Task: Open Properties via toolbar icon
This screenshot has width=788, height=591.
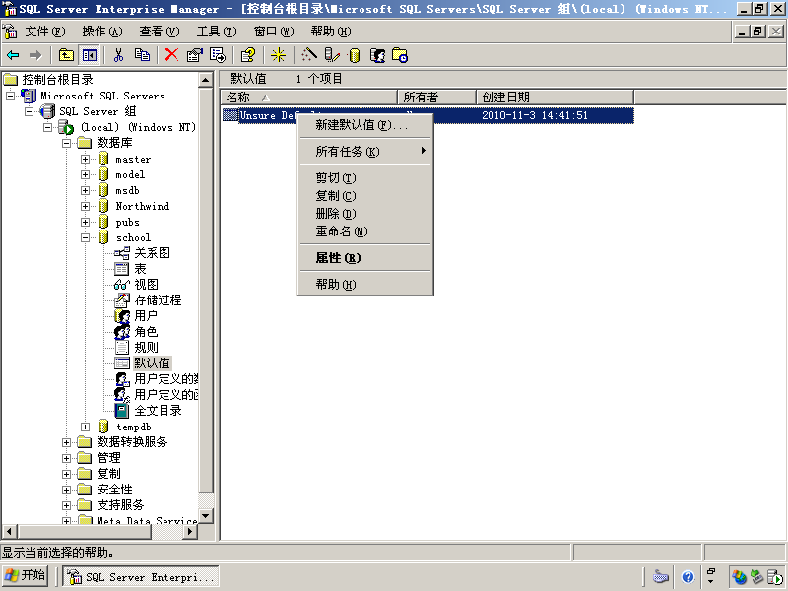Action: click(194, 55)
